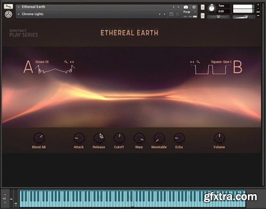Load the next snapshot beside Chrome Lights
Screen dimensions: 266x209
click(x=164, y=14)
